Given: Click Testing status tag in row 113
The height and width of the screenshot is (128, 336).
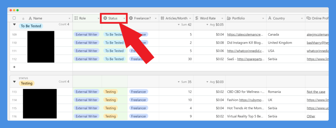Looking at the screenshot, I should [111, 92].
